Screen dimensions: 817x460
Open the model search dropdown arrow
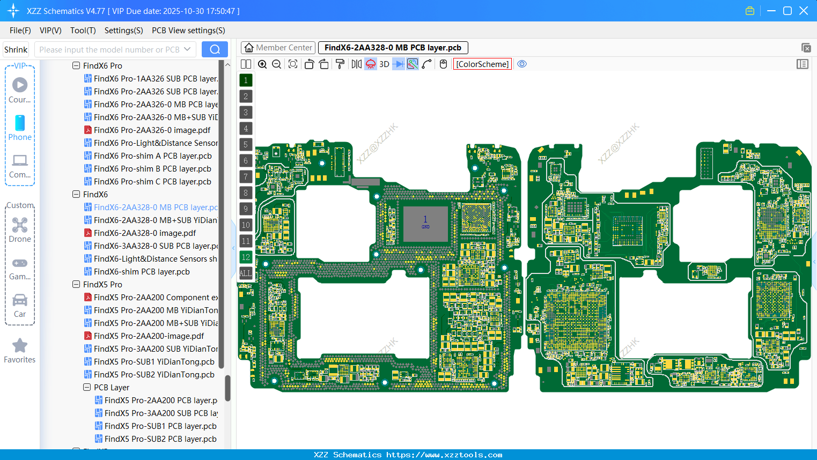tap(187, 50)
